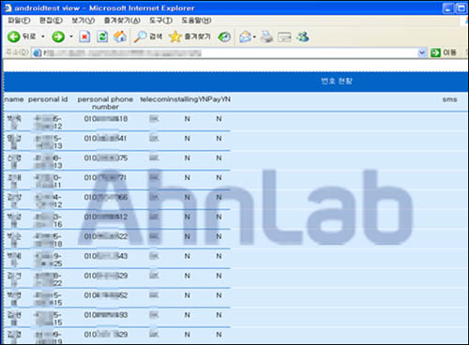The image size is (469, 345).
Task: Click the Edit page icon beside printer
Action: pos(284,37)
